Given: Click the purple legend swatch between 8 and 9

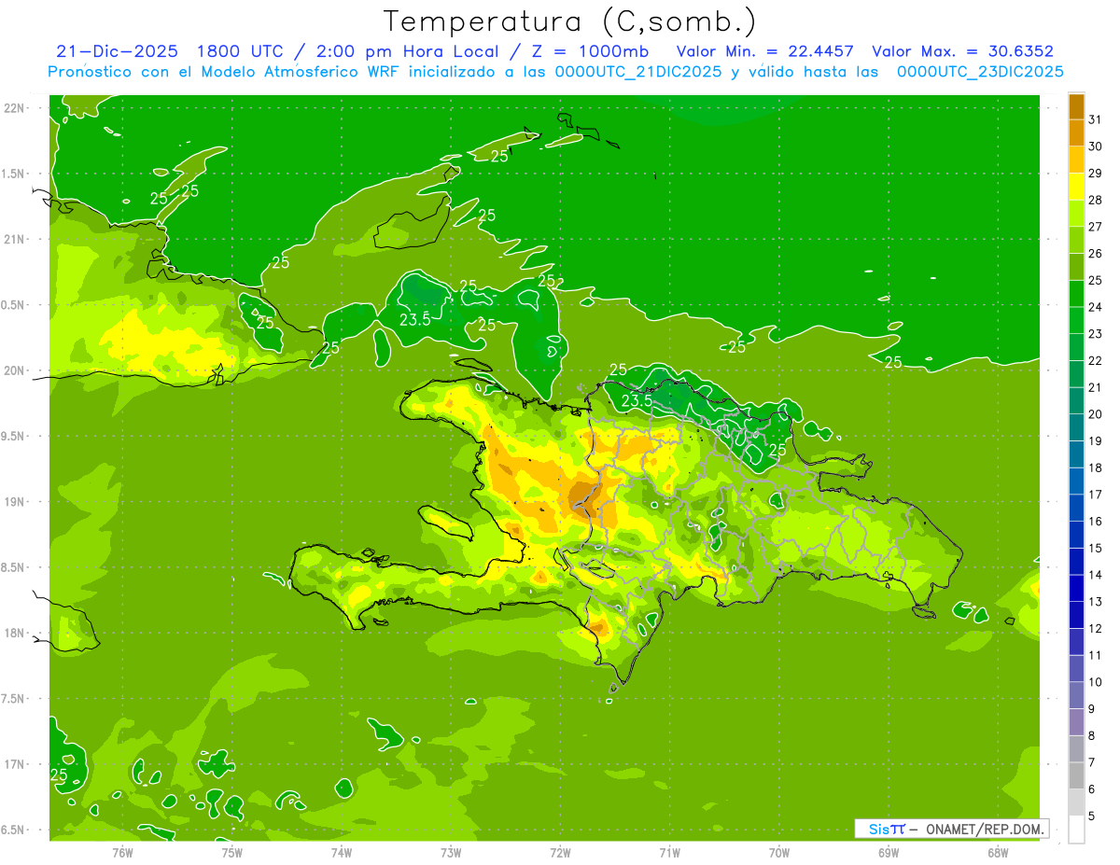Looking at the screenshot, I should (1076, 722).
